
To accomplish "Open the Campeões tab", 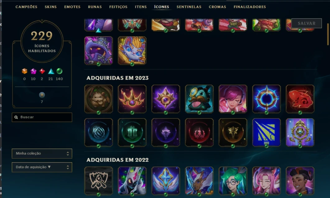I will pyautogui.click(x=26, y=7).
